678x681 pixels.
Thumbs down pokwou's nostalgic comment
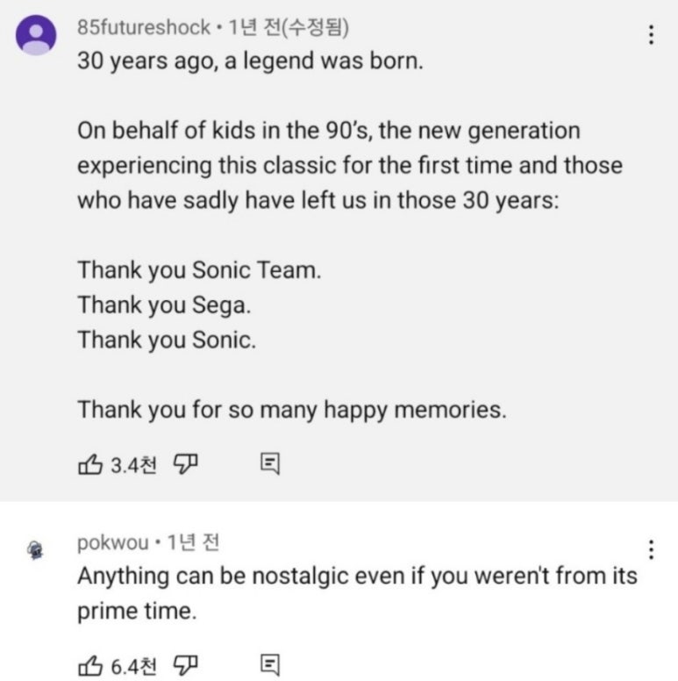pyautogui.click(x=185, y=665)
